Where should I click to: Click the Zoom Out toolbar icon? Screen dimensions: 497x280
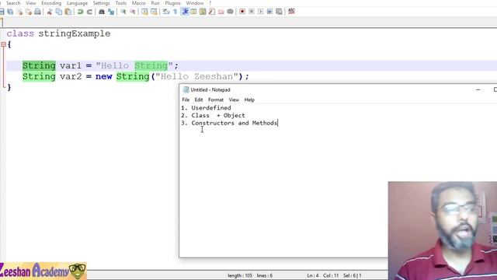click(x=133, y=12)
